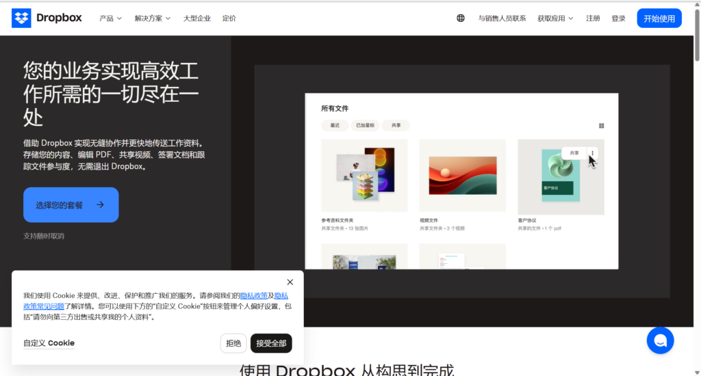Open the chat support bubble
The width and height of the screenshot is (701, 376).
(660, 340)
